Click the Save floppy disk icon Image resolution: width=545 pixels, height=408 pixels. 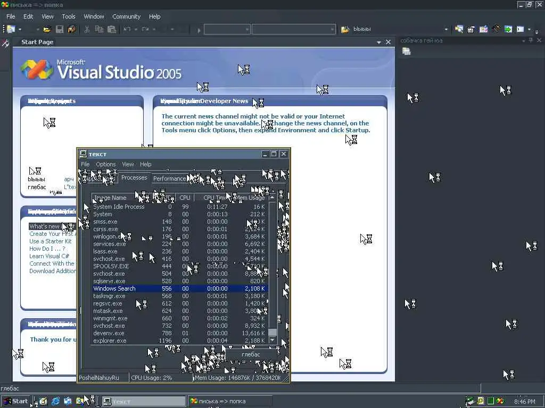tap(60, 30)
